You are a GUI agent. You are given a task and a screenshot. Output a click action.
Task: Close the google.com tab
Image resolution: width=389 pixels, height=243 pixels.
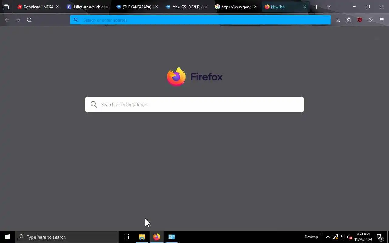click(255, 7)
